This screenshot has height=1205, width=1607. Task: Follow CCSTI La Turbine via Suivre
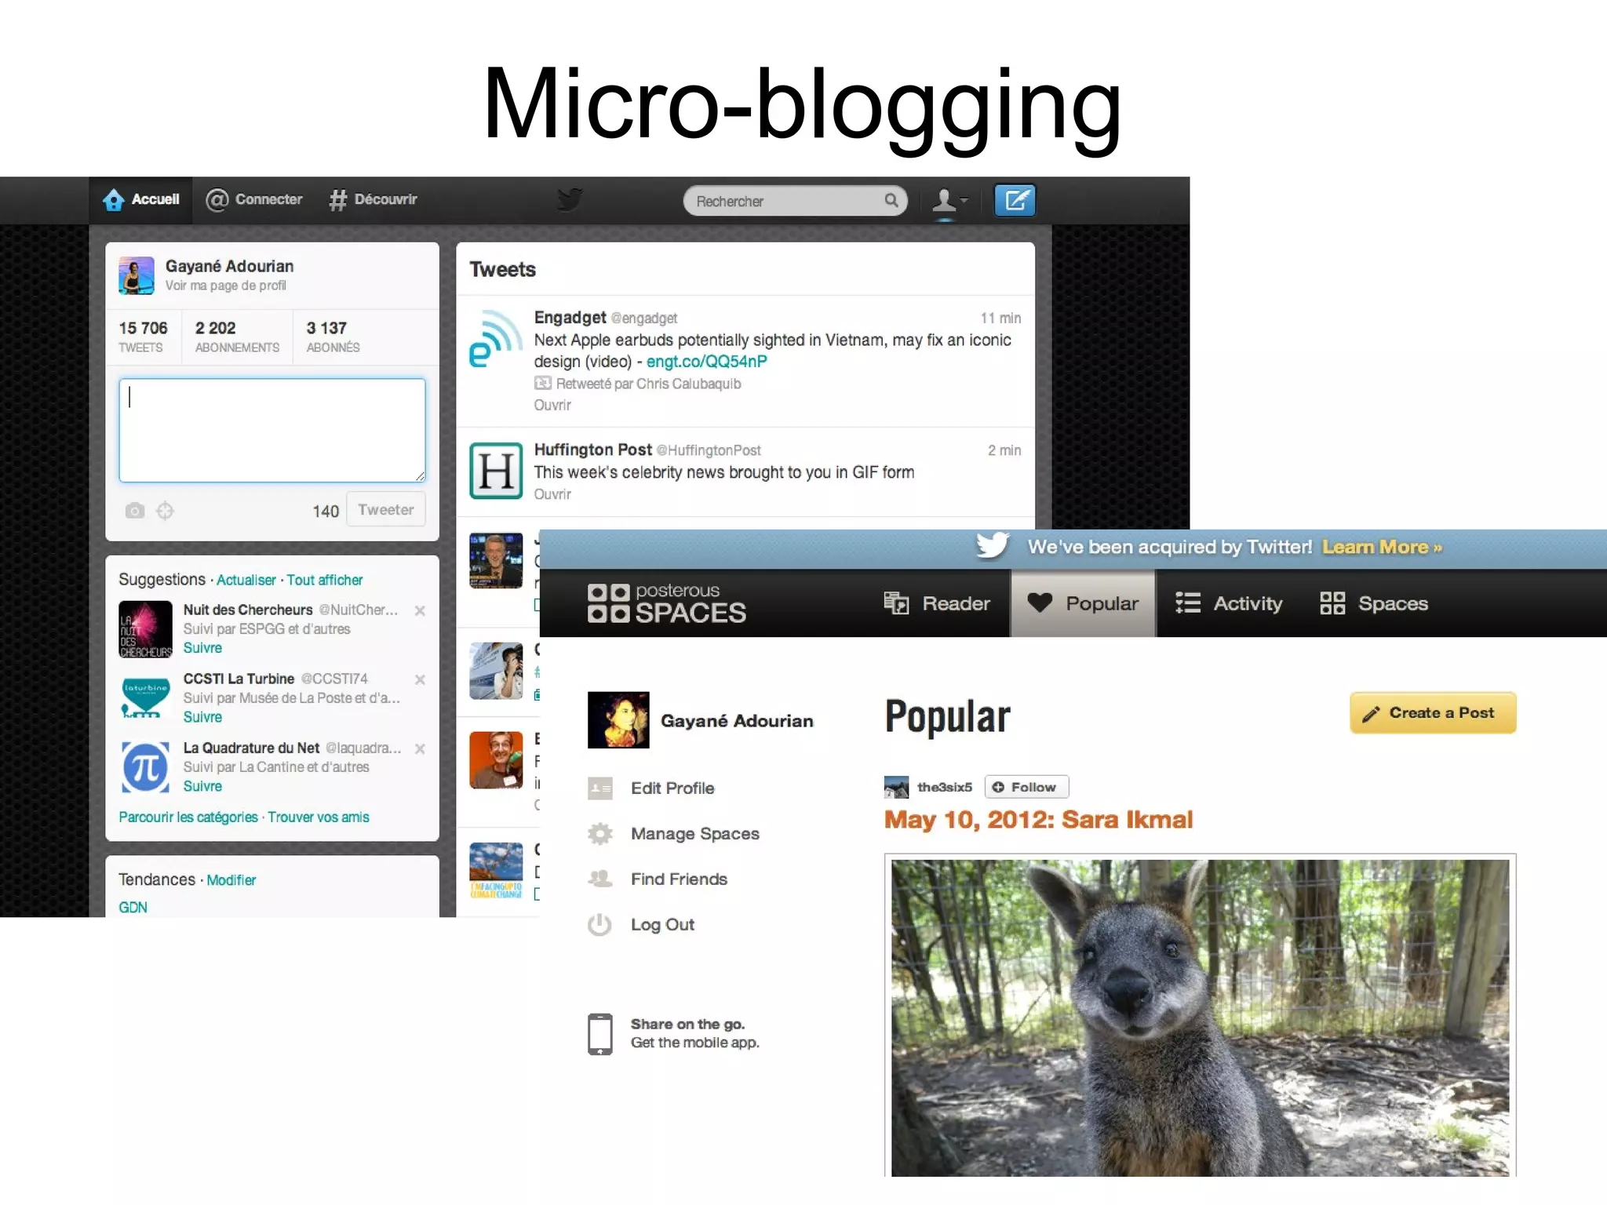(202, 717)
